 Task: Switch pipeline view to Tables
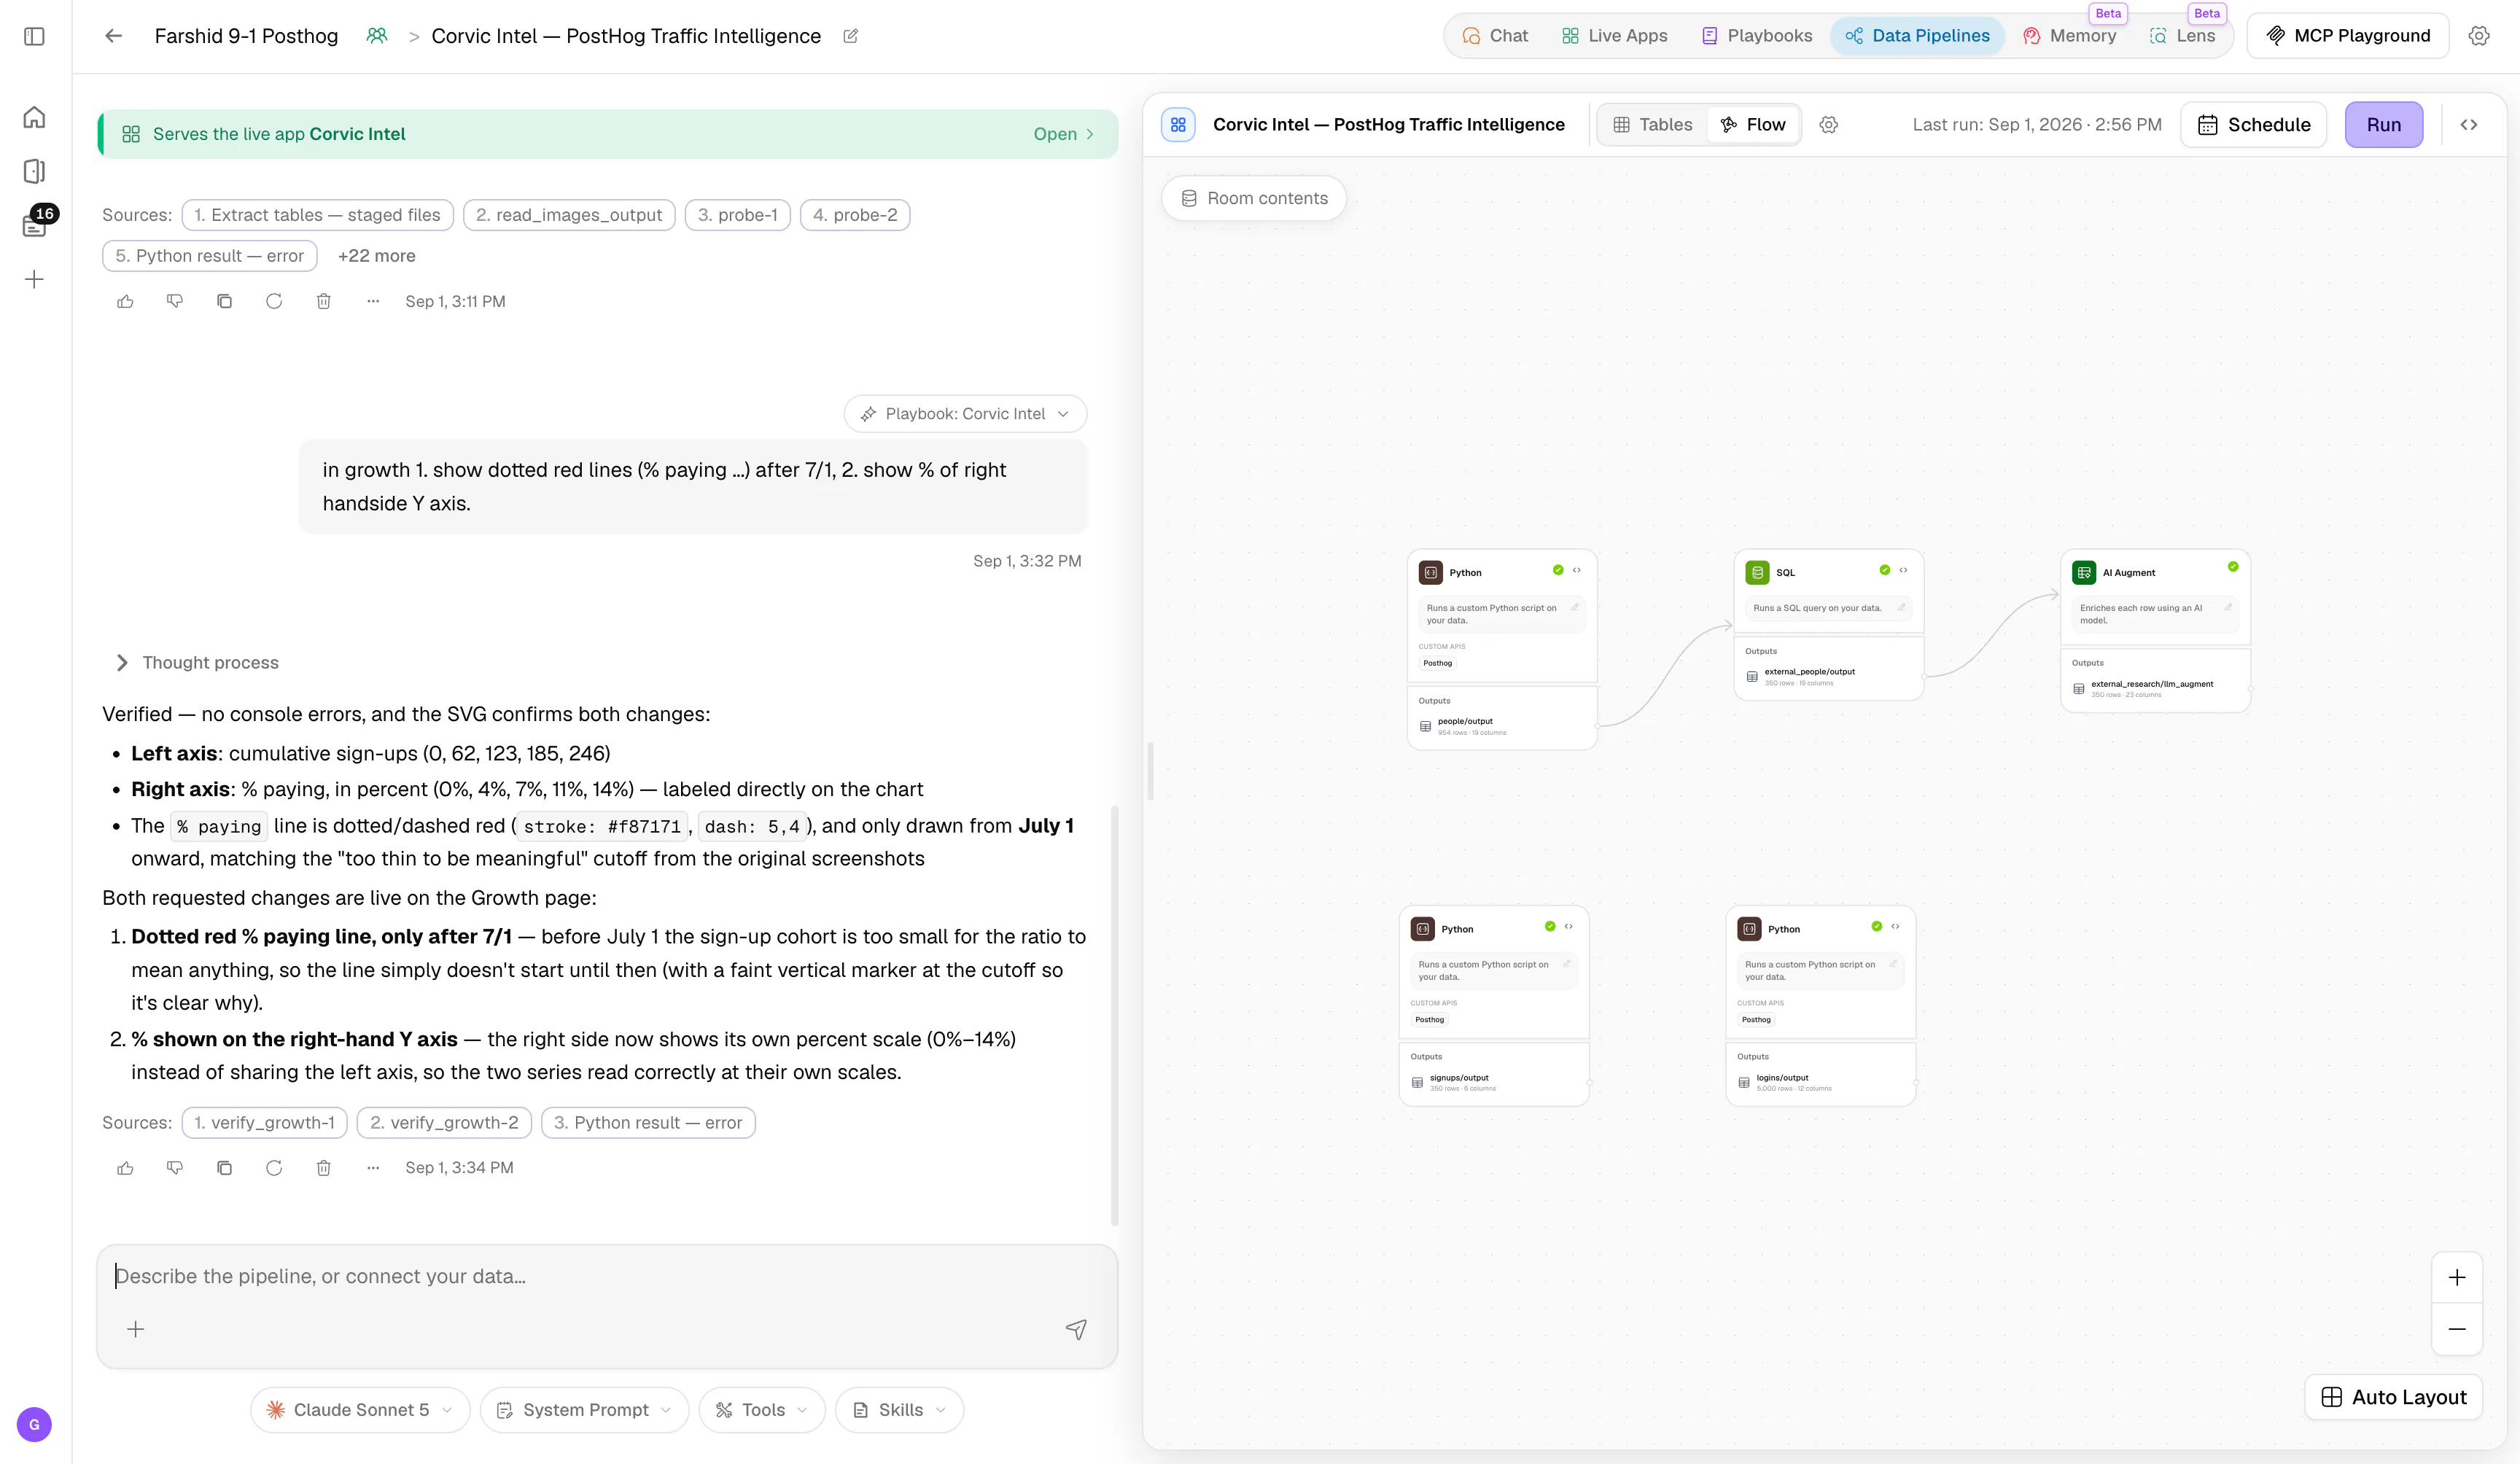pyautogui.click(x=1652, y=125)
